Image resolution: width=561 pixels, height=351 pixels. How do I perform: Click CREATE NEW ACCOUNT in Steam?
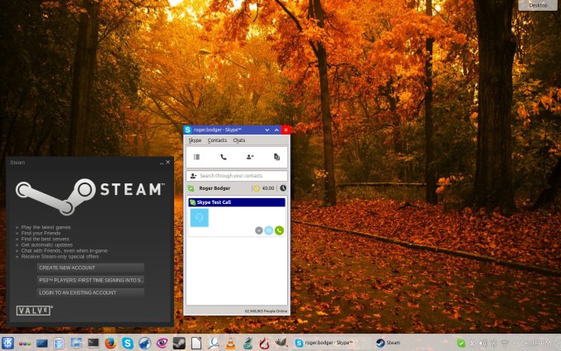point(91,268)
